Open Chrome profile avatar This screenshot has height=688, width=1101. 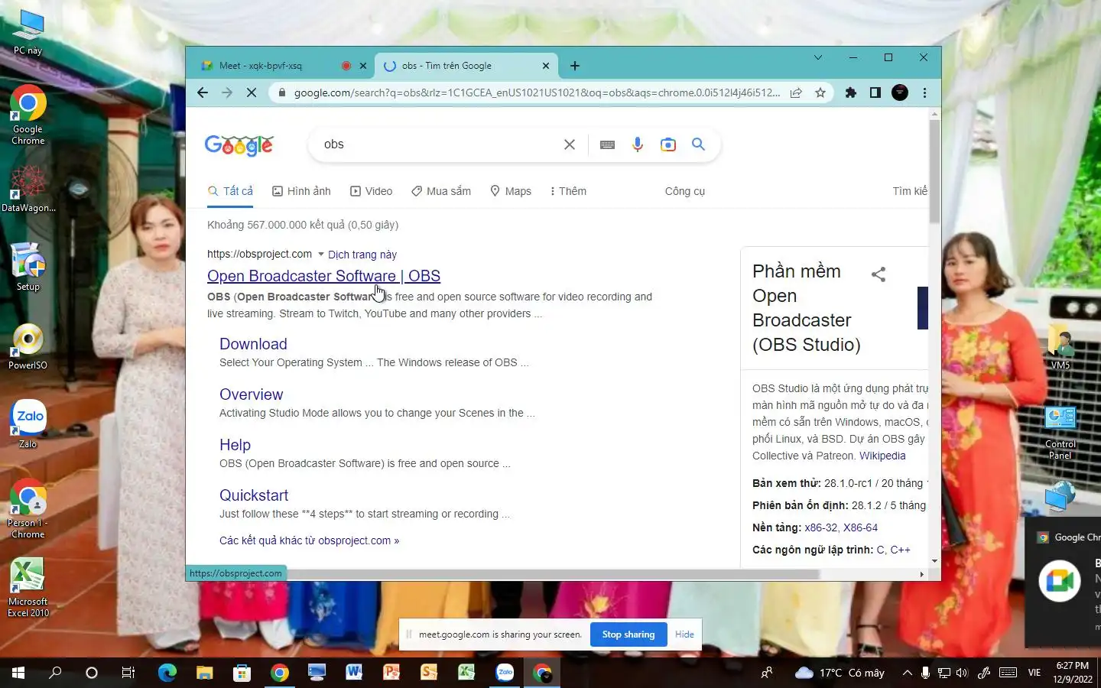click(900, 92)
